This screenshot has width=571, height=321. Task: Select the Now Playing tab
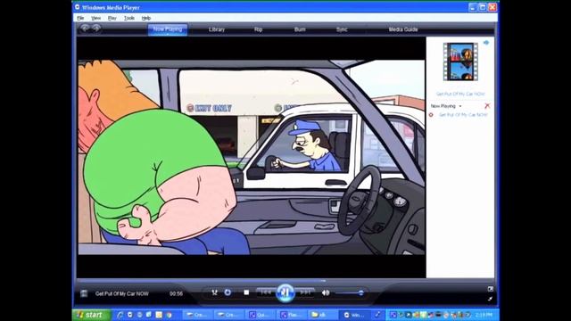168,29
